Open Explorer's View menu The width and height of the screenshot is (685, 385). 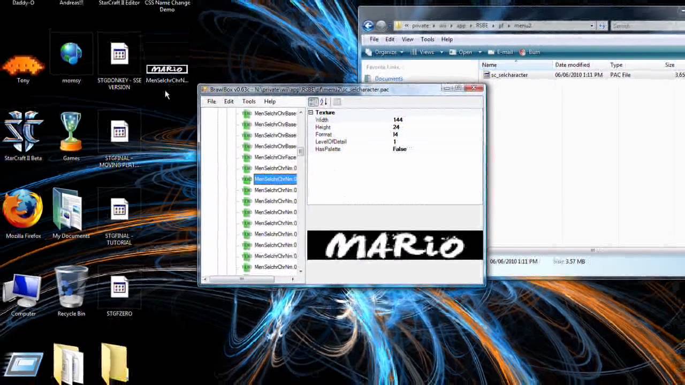[x=407, y=40]
